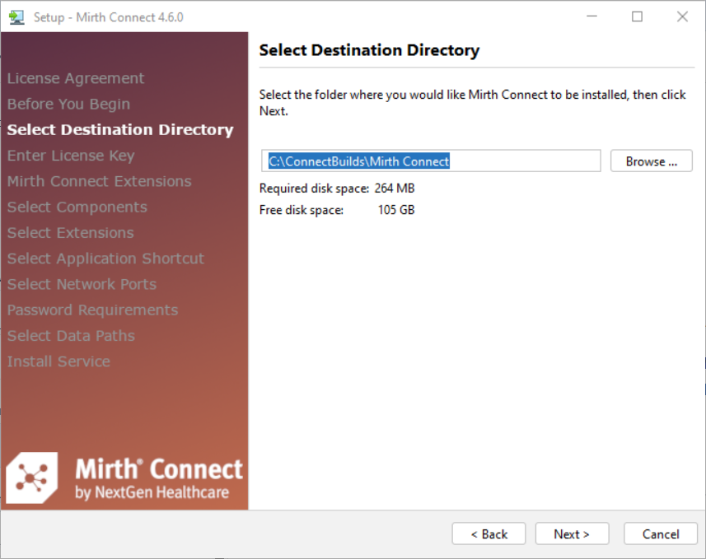706x559 pixels.
Task: Cancel the installation setup
Action: tap(660, 533)
